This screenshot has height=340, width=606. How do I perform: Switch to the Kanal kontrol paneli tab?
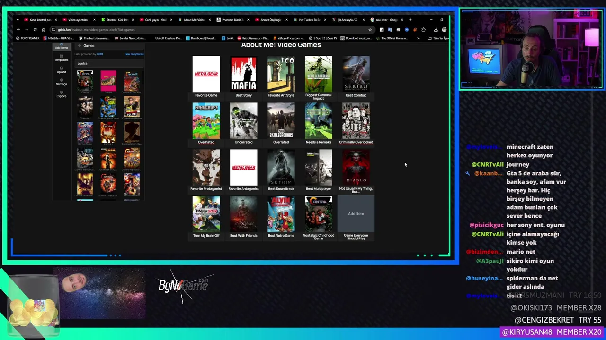(40, 20)
